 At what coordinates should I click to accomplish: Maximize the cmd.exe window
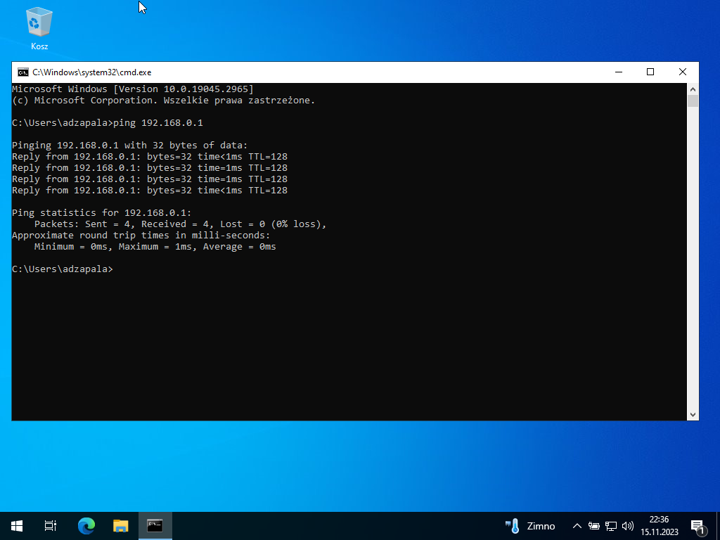650,72
